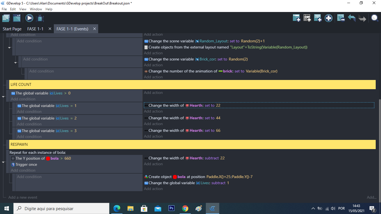Open the project manager panel
Viewport: 381px width, 214px height.
click(6, 18)
